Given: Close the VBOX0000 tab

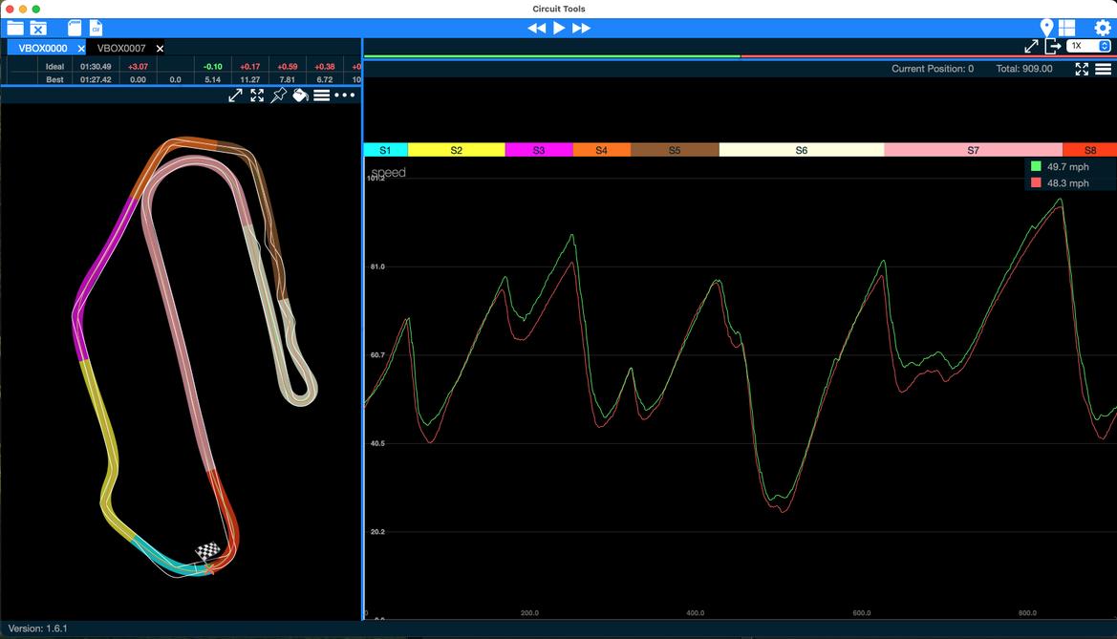Looking at the screenshot, I should pyautogui.click(x=81, y=48).
